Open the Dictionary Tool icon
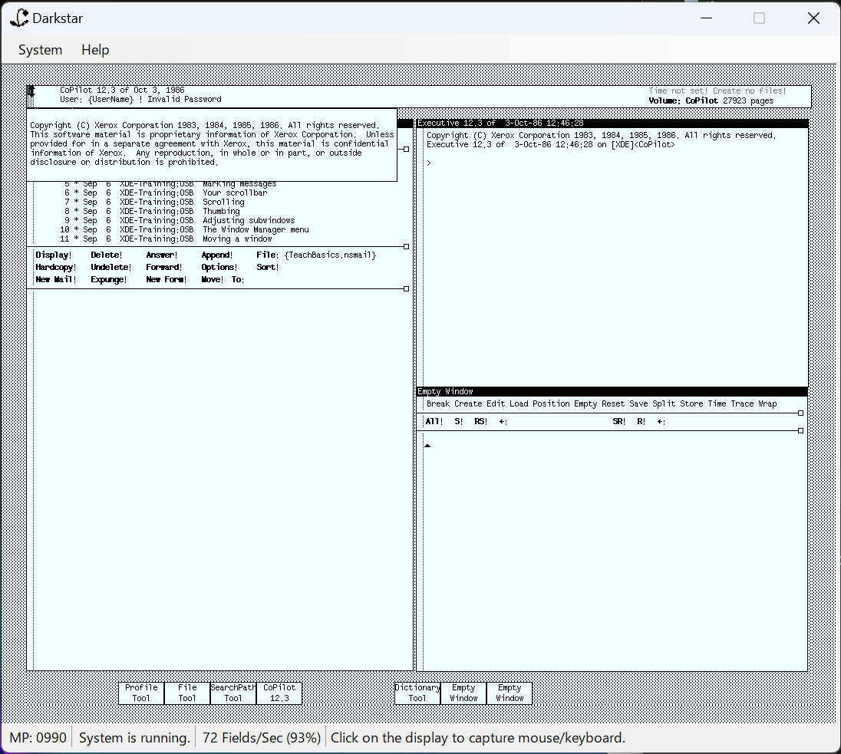841x754 pixels. (x=417, y=693)
